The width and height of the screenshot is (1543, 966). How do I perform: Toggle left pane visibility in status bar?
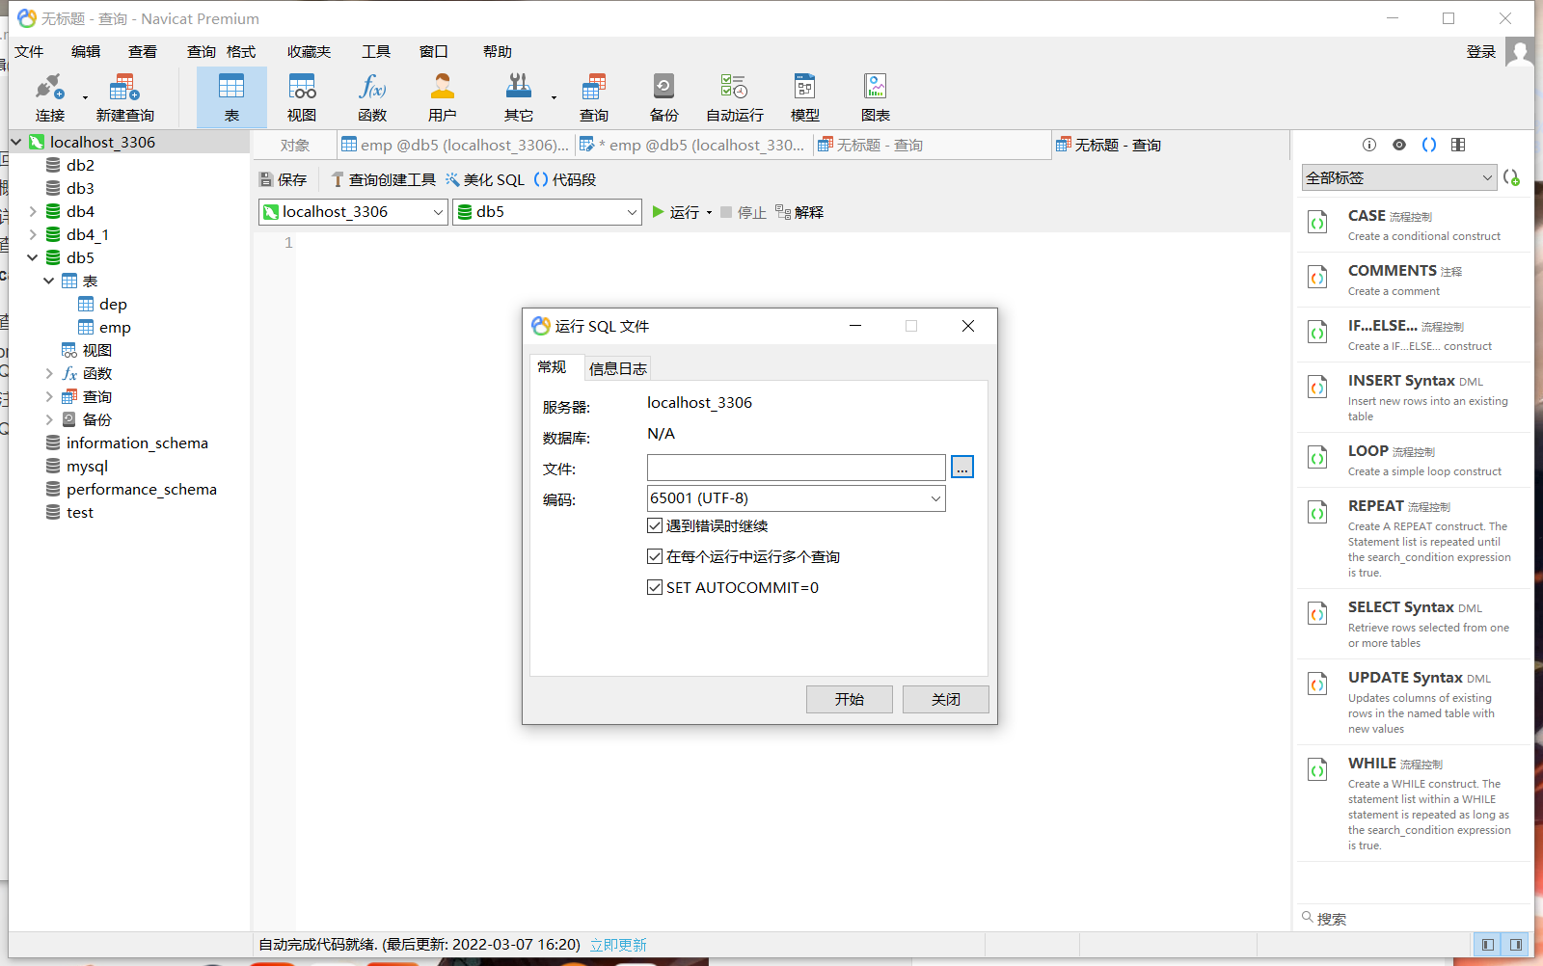(1488, 945)
